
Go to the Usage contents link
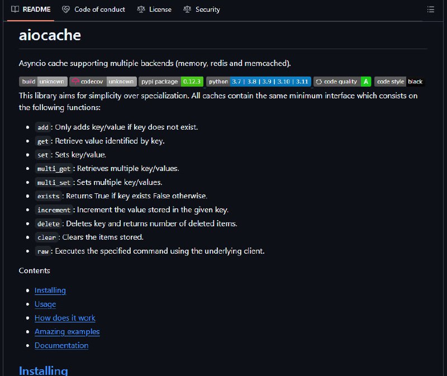click(x=45, y=304)
